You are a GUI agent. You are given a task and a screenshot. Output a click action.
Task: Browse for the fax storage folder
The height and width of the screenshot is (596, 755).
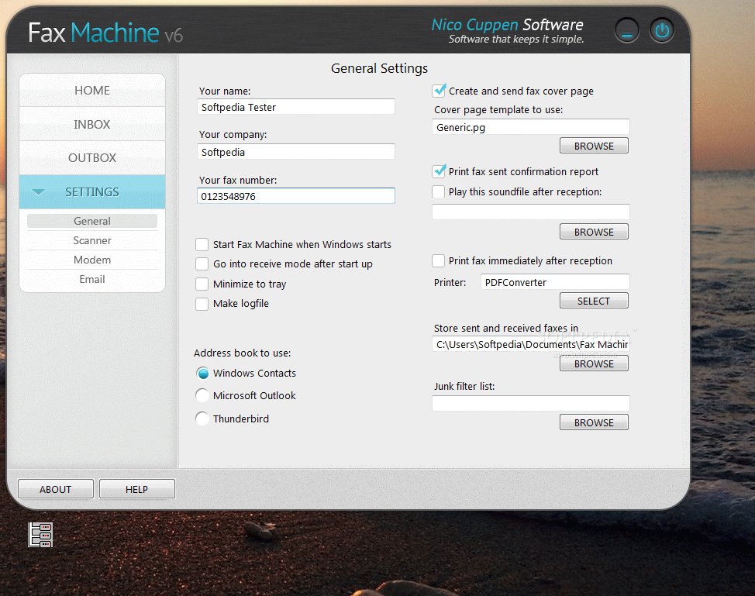tap(594, 364)
